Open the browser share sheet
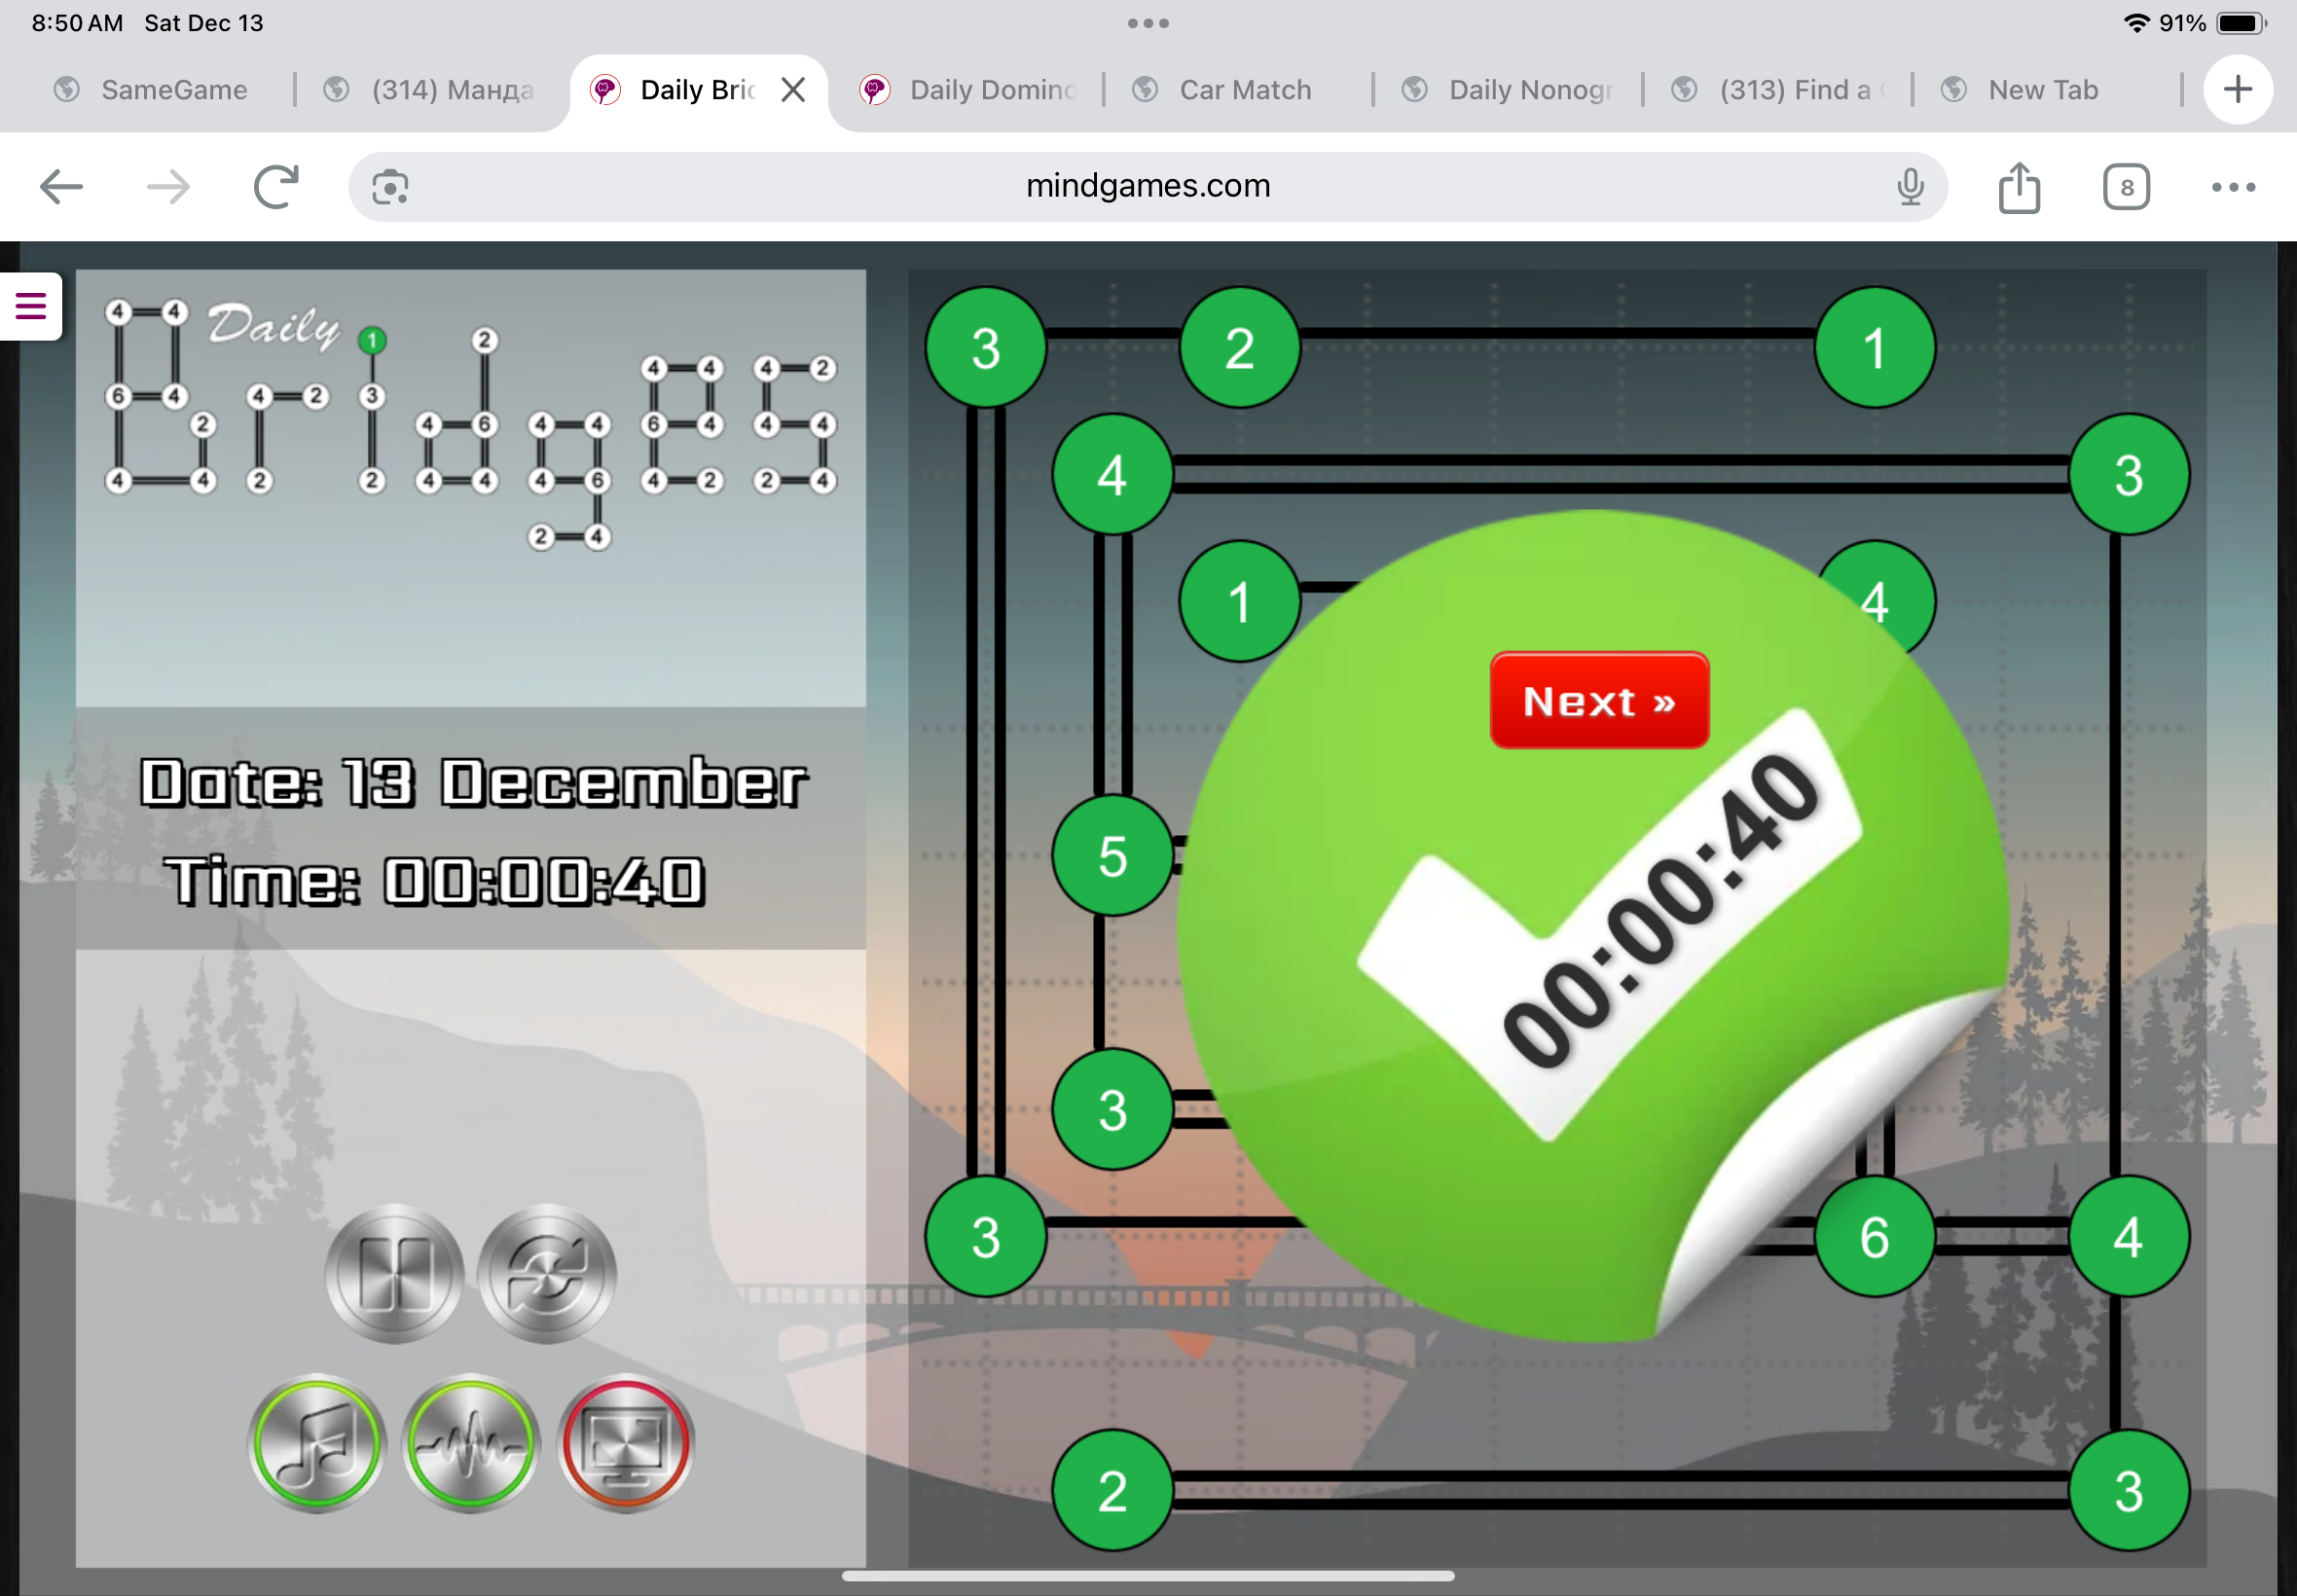The width and height of the screenshot is (2297, 1596). (2019, 187)
